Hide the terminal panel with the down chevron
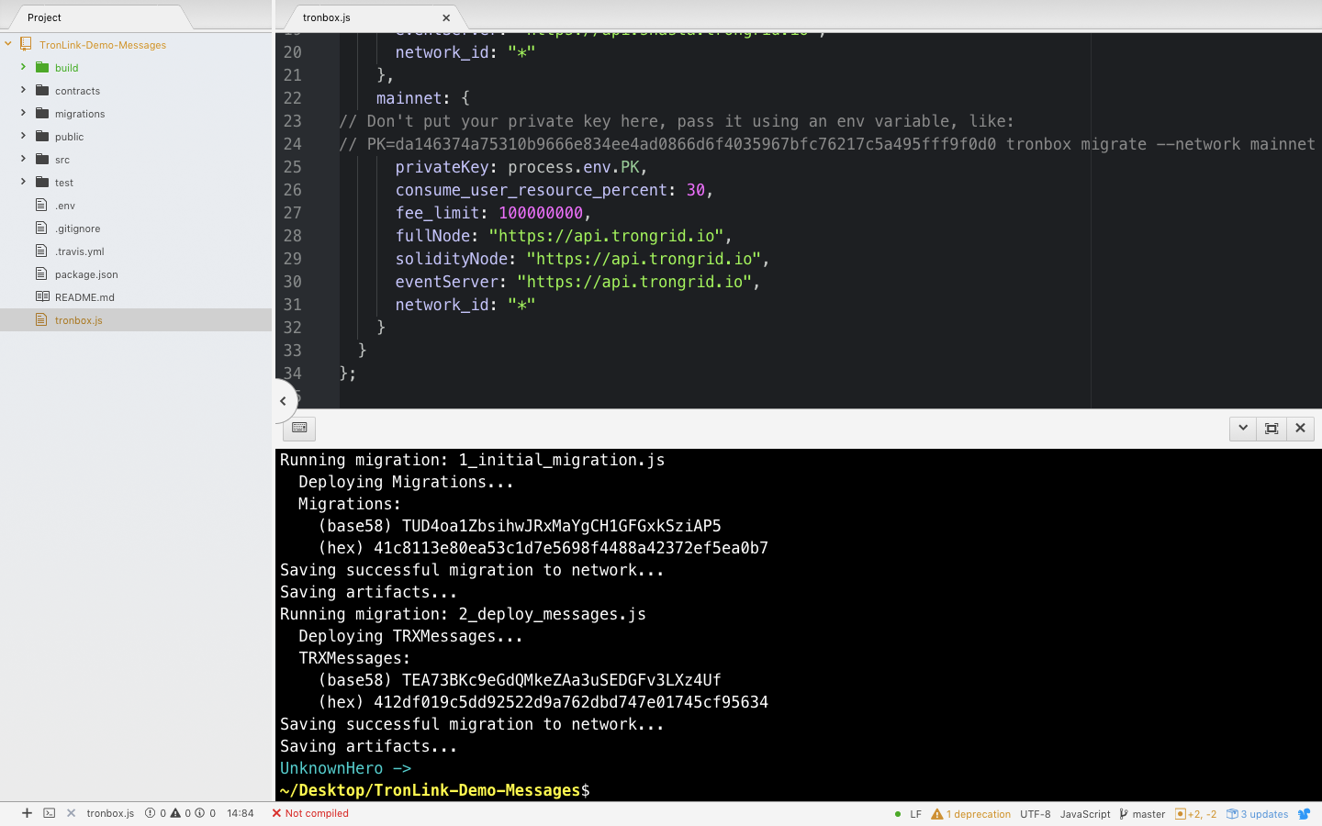 1243,428
